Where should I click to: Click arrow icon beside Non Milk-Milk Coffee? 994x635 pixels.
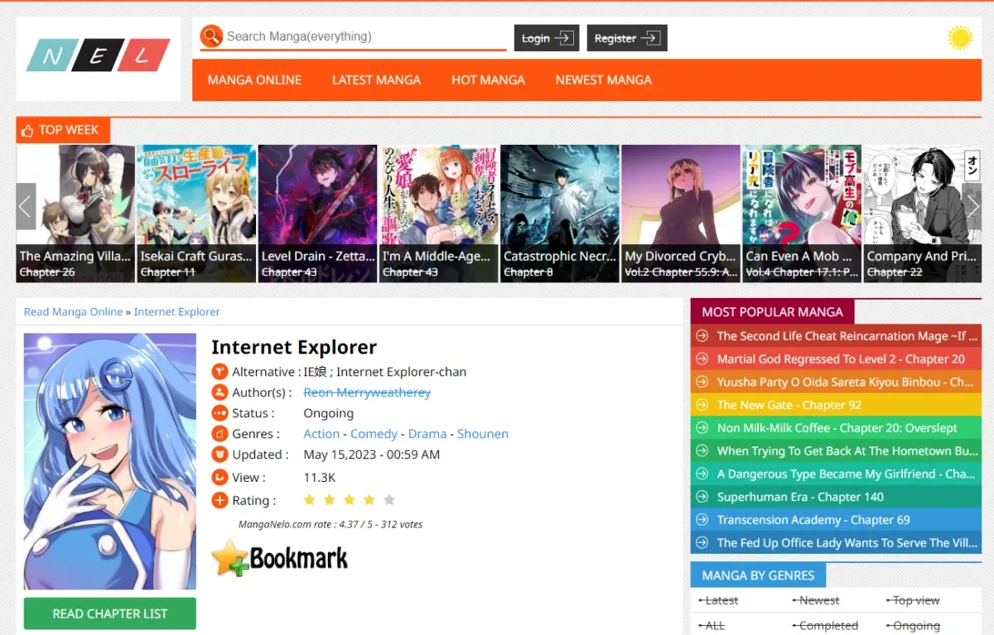click(x=702, y=428)
